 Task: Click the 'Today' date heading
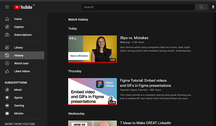coord(73,28)
